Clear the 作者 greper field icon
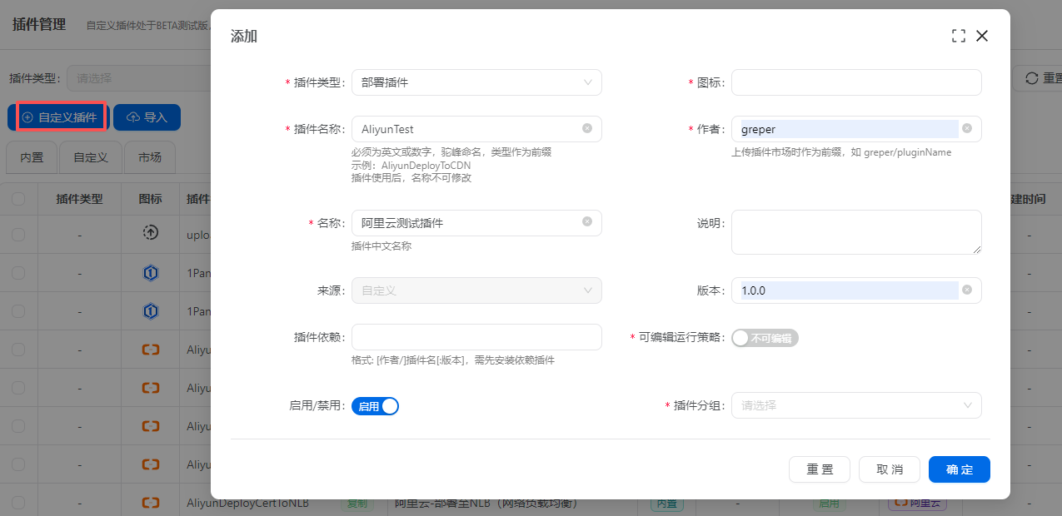 click(966, 129)
